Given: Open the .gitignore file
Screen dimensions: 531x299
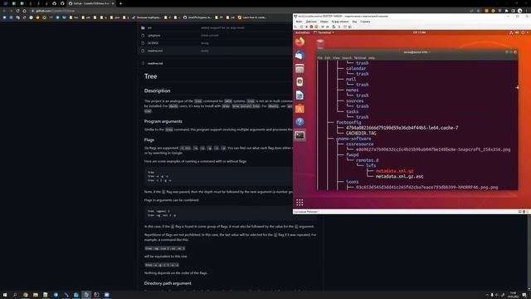Looking at the screenshot, I should [x=154, y=35].
